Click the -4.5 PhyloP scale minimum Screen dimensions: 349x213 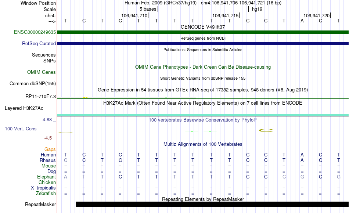pyautogui.click(x=48, y=138)
